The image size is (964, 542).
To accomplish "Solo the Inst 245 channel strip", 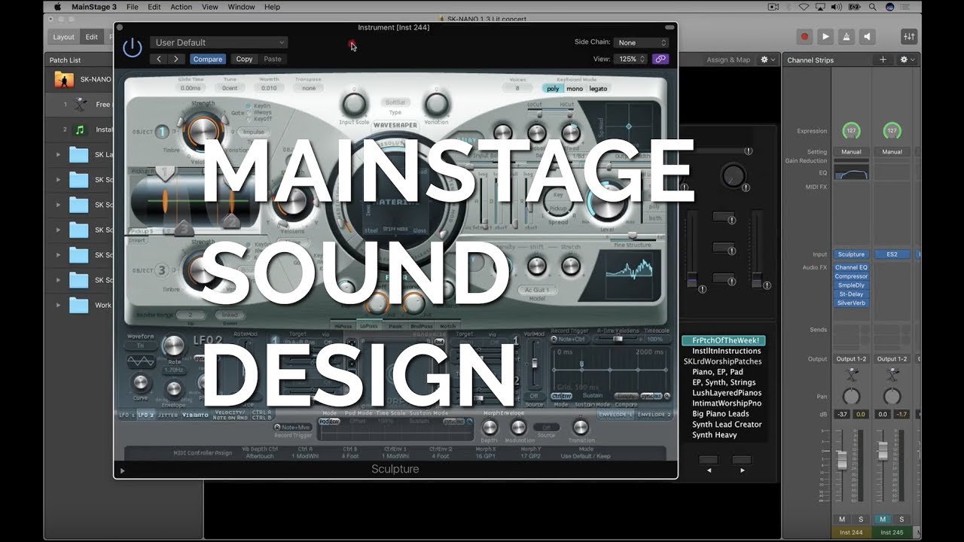I will point(901,519).
